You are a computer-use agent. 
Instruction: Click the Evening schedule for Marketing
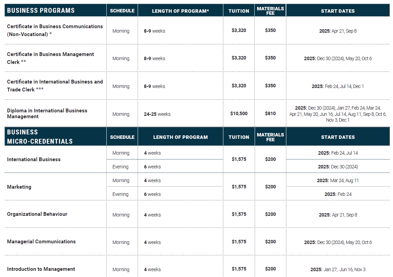pos(120,194)
